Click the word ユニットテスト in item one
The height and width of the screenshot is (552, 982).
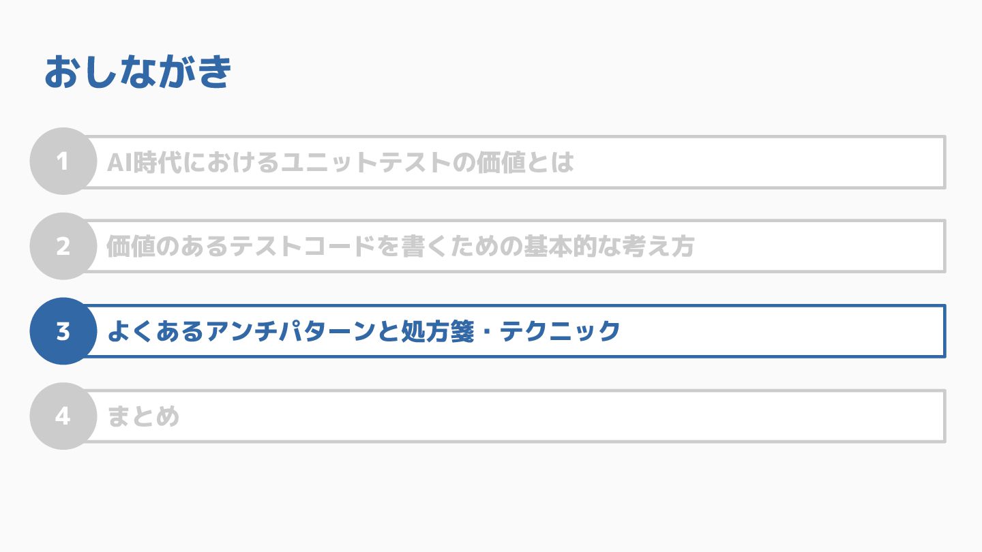(366, 162)
